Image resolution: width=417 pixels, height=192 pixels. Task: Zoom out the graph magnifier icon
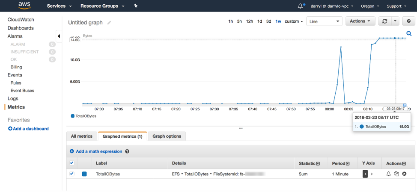[x=409, y=33]
